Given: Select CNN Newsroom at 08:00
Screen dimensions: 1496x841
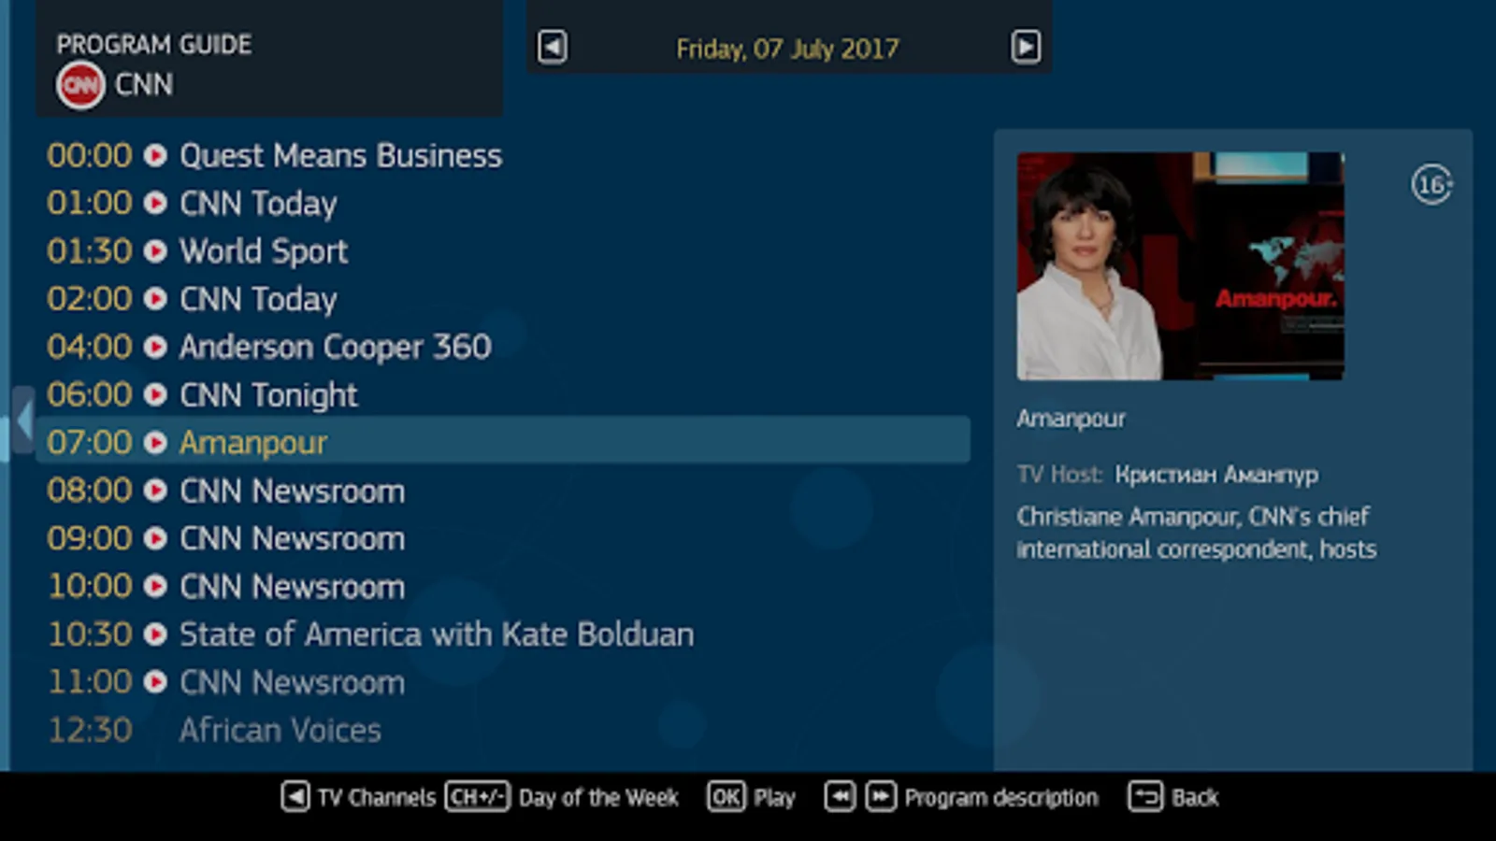Looking at the screenshot, I should 503,491.
